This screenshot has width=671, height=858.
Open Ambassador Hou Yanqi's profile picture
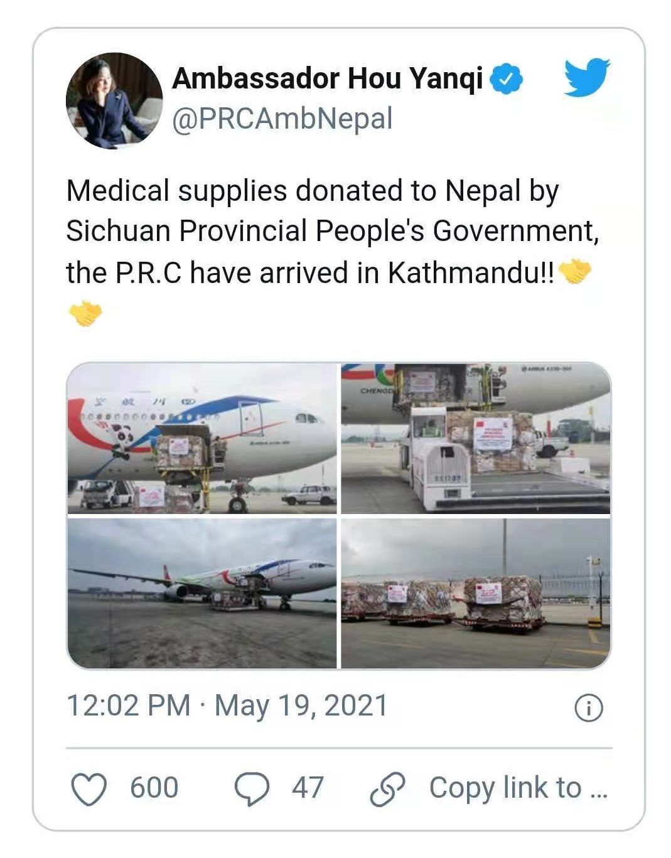114,100
